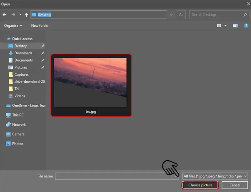Screen dimensions: 251x192
Task: Expand the address bar history dropdown
Action: click(171, 15)
